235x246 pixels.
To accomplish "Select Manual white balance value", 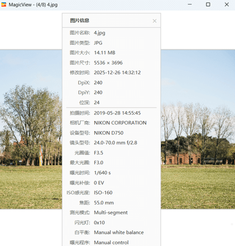I will [x=119, y=232].
